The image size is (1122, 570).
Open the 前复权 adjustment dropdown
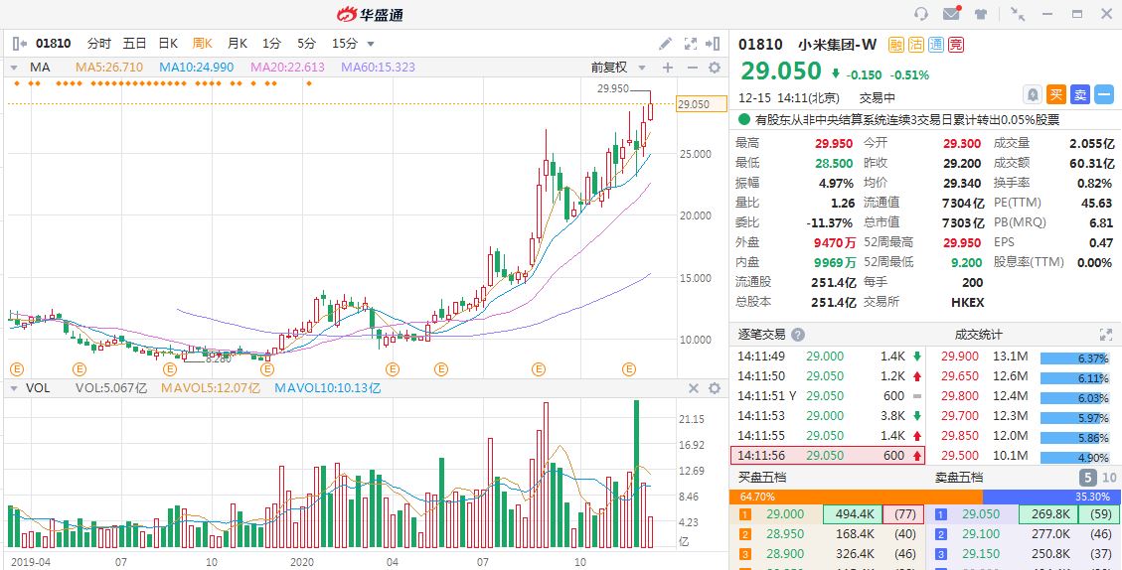coord(618,68)
